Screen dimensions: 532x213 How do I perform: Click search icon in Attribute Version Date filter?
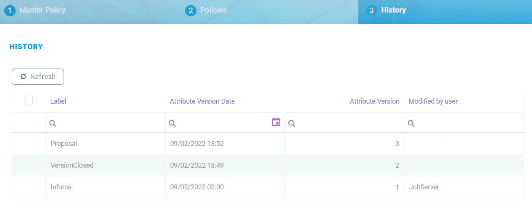[x=172, y=123]
